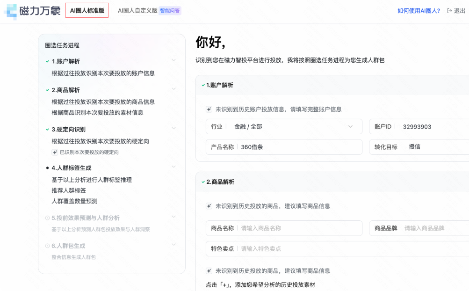This screenshot has width=469, height=291.
Task: Switch to the AI圈人自定义版 tab
Action: pyautogui.click(x=137, y=11)
